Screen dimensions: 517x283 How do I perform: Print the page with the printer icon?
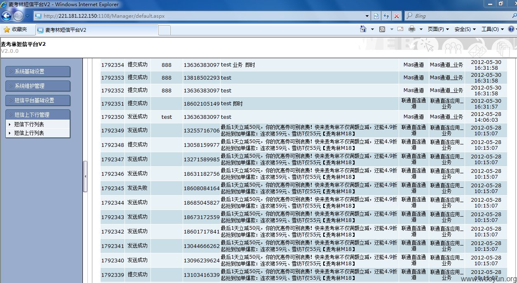tap(412, 29)
